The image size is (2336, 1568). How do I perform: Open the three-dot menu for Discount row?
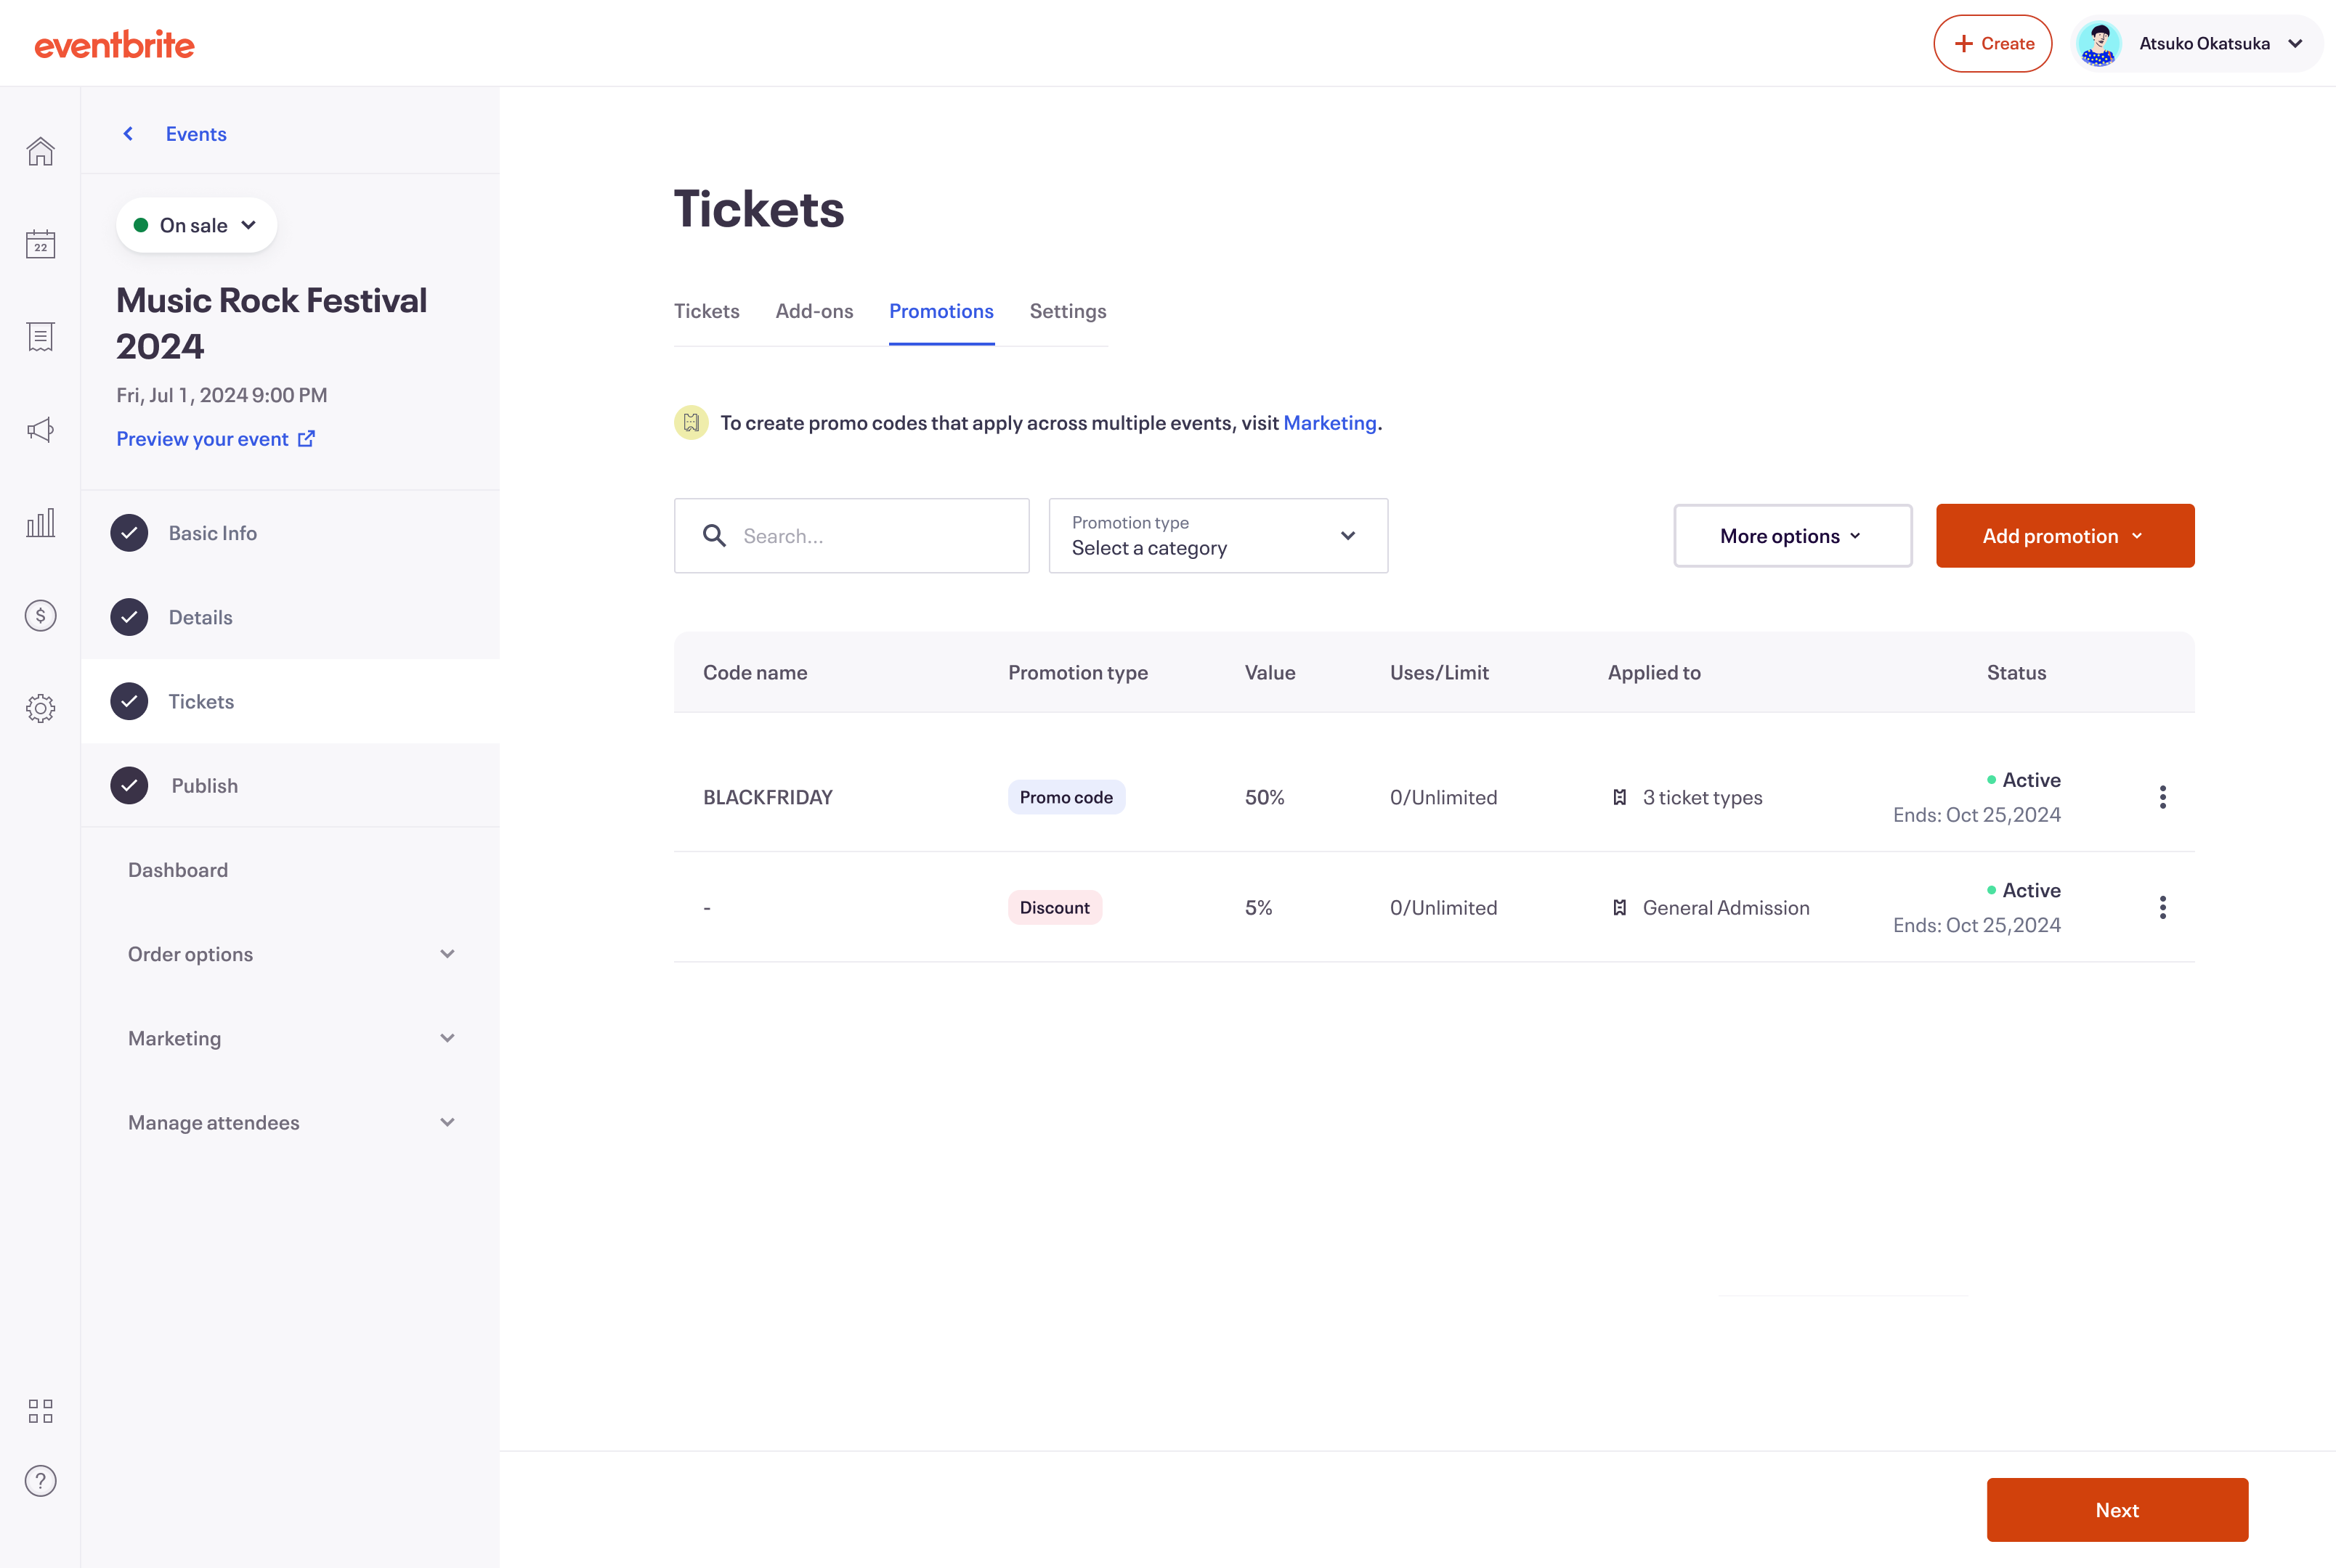click(2163, 907)
